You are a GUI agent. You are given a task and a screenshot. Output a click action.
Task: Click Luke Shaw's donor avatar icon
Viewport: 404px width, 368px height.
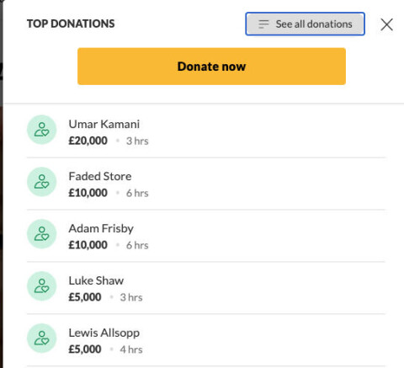(x=42, y=286)
